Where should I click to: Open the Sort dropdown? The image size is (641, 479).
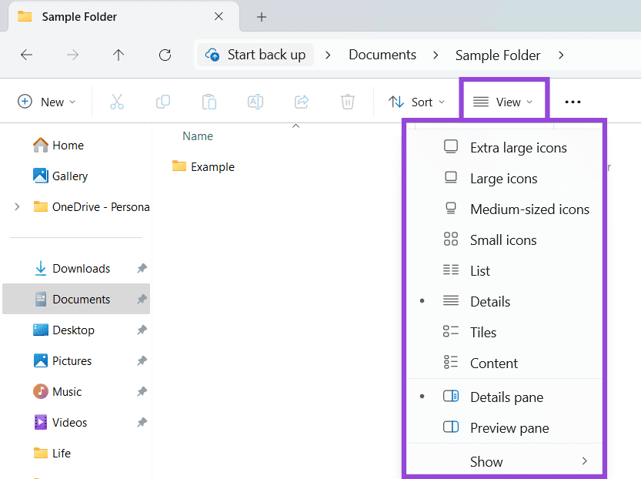(x=417, y=102)
